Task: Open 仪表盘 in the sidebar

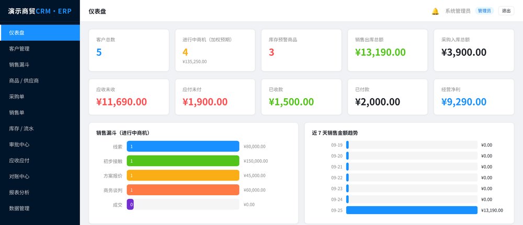Action: tap(40, 32)
